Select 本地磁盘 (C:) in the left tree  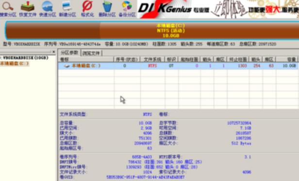tap(14, 63)
